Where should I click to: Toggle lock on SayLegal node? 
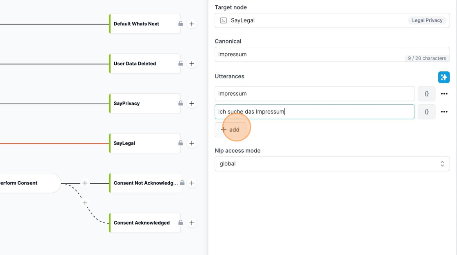(x=181, y=143)
